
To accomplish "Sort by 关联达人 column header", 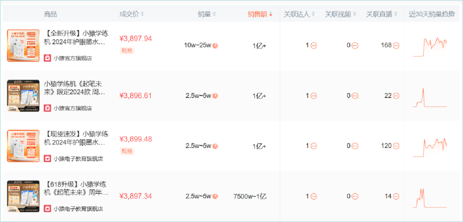I will (299, 14).
